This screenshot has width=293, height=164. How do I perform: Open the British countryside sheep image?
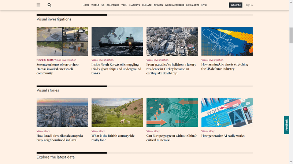pyautogui.click(x=117, y=112)
